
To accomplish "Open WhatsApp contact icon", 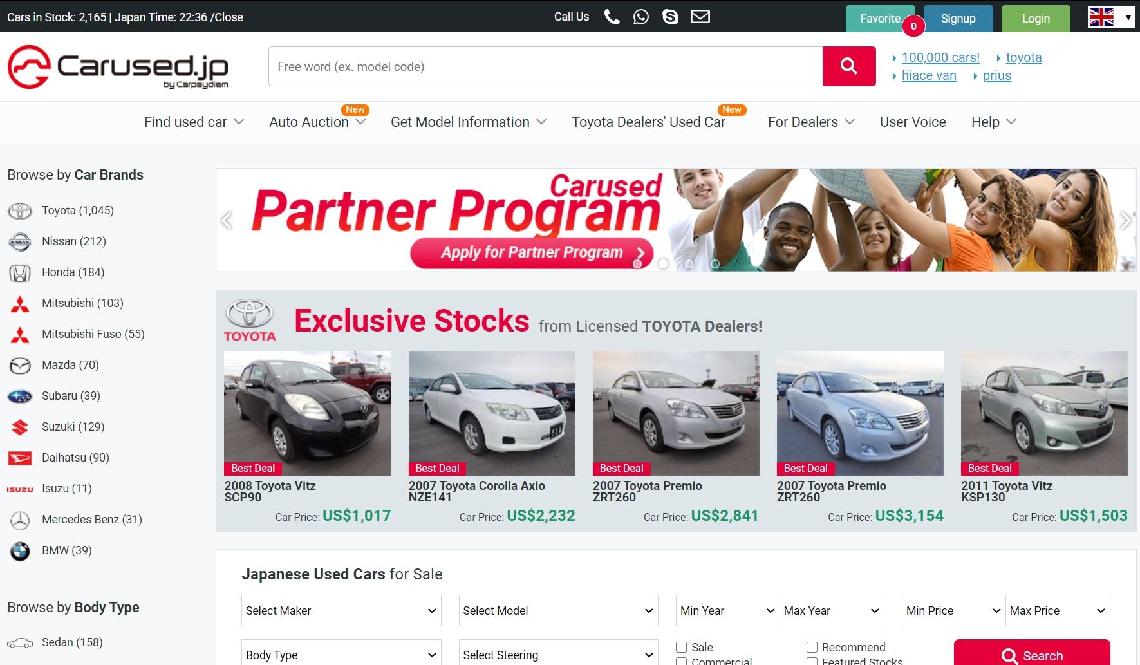I will (640, 17).
